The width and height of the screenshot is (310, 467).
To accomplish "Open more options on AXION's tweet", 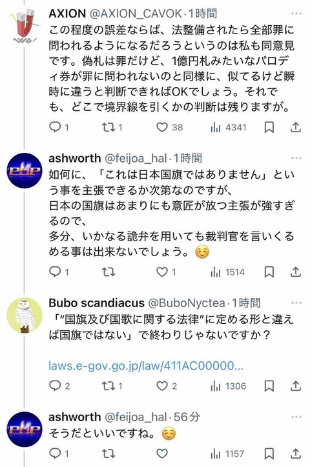I will (296, 14).
